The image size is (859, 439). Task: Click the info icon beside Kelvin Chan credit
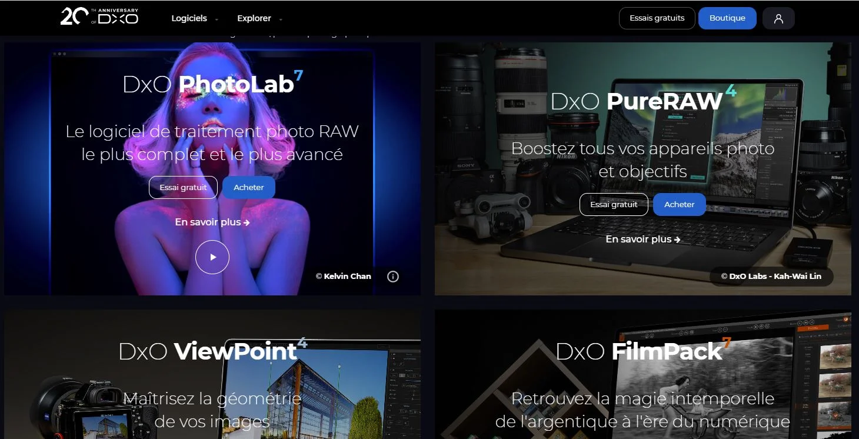click(393, 277)
